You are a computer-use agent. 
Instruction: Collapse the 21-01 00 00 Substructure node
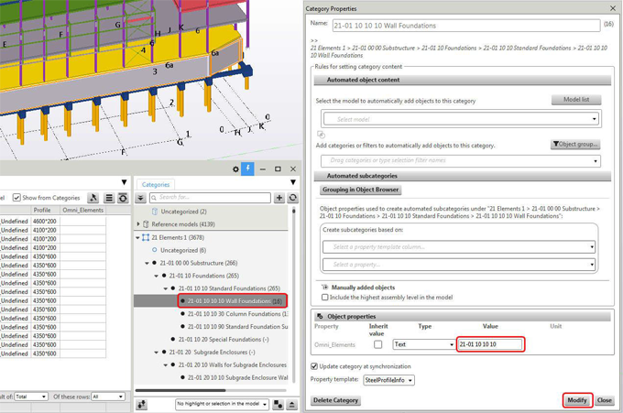click(146, 263)
